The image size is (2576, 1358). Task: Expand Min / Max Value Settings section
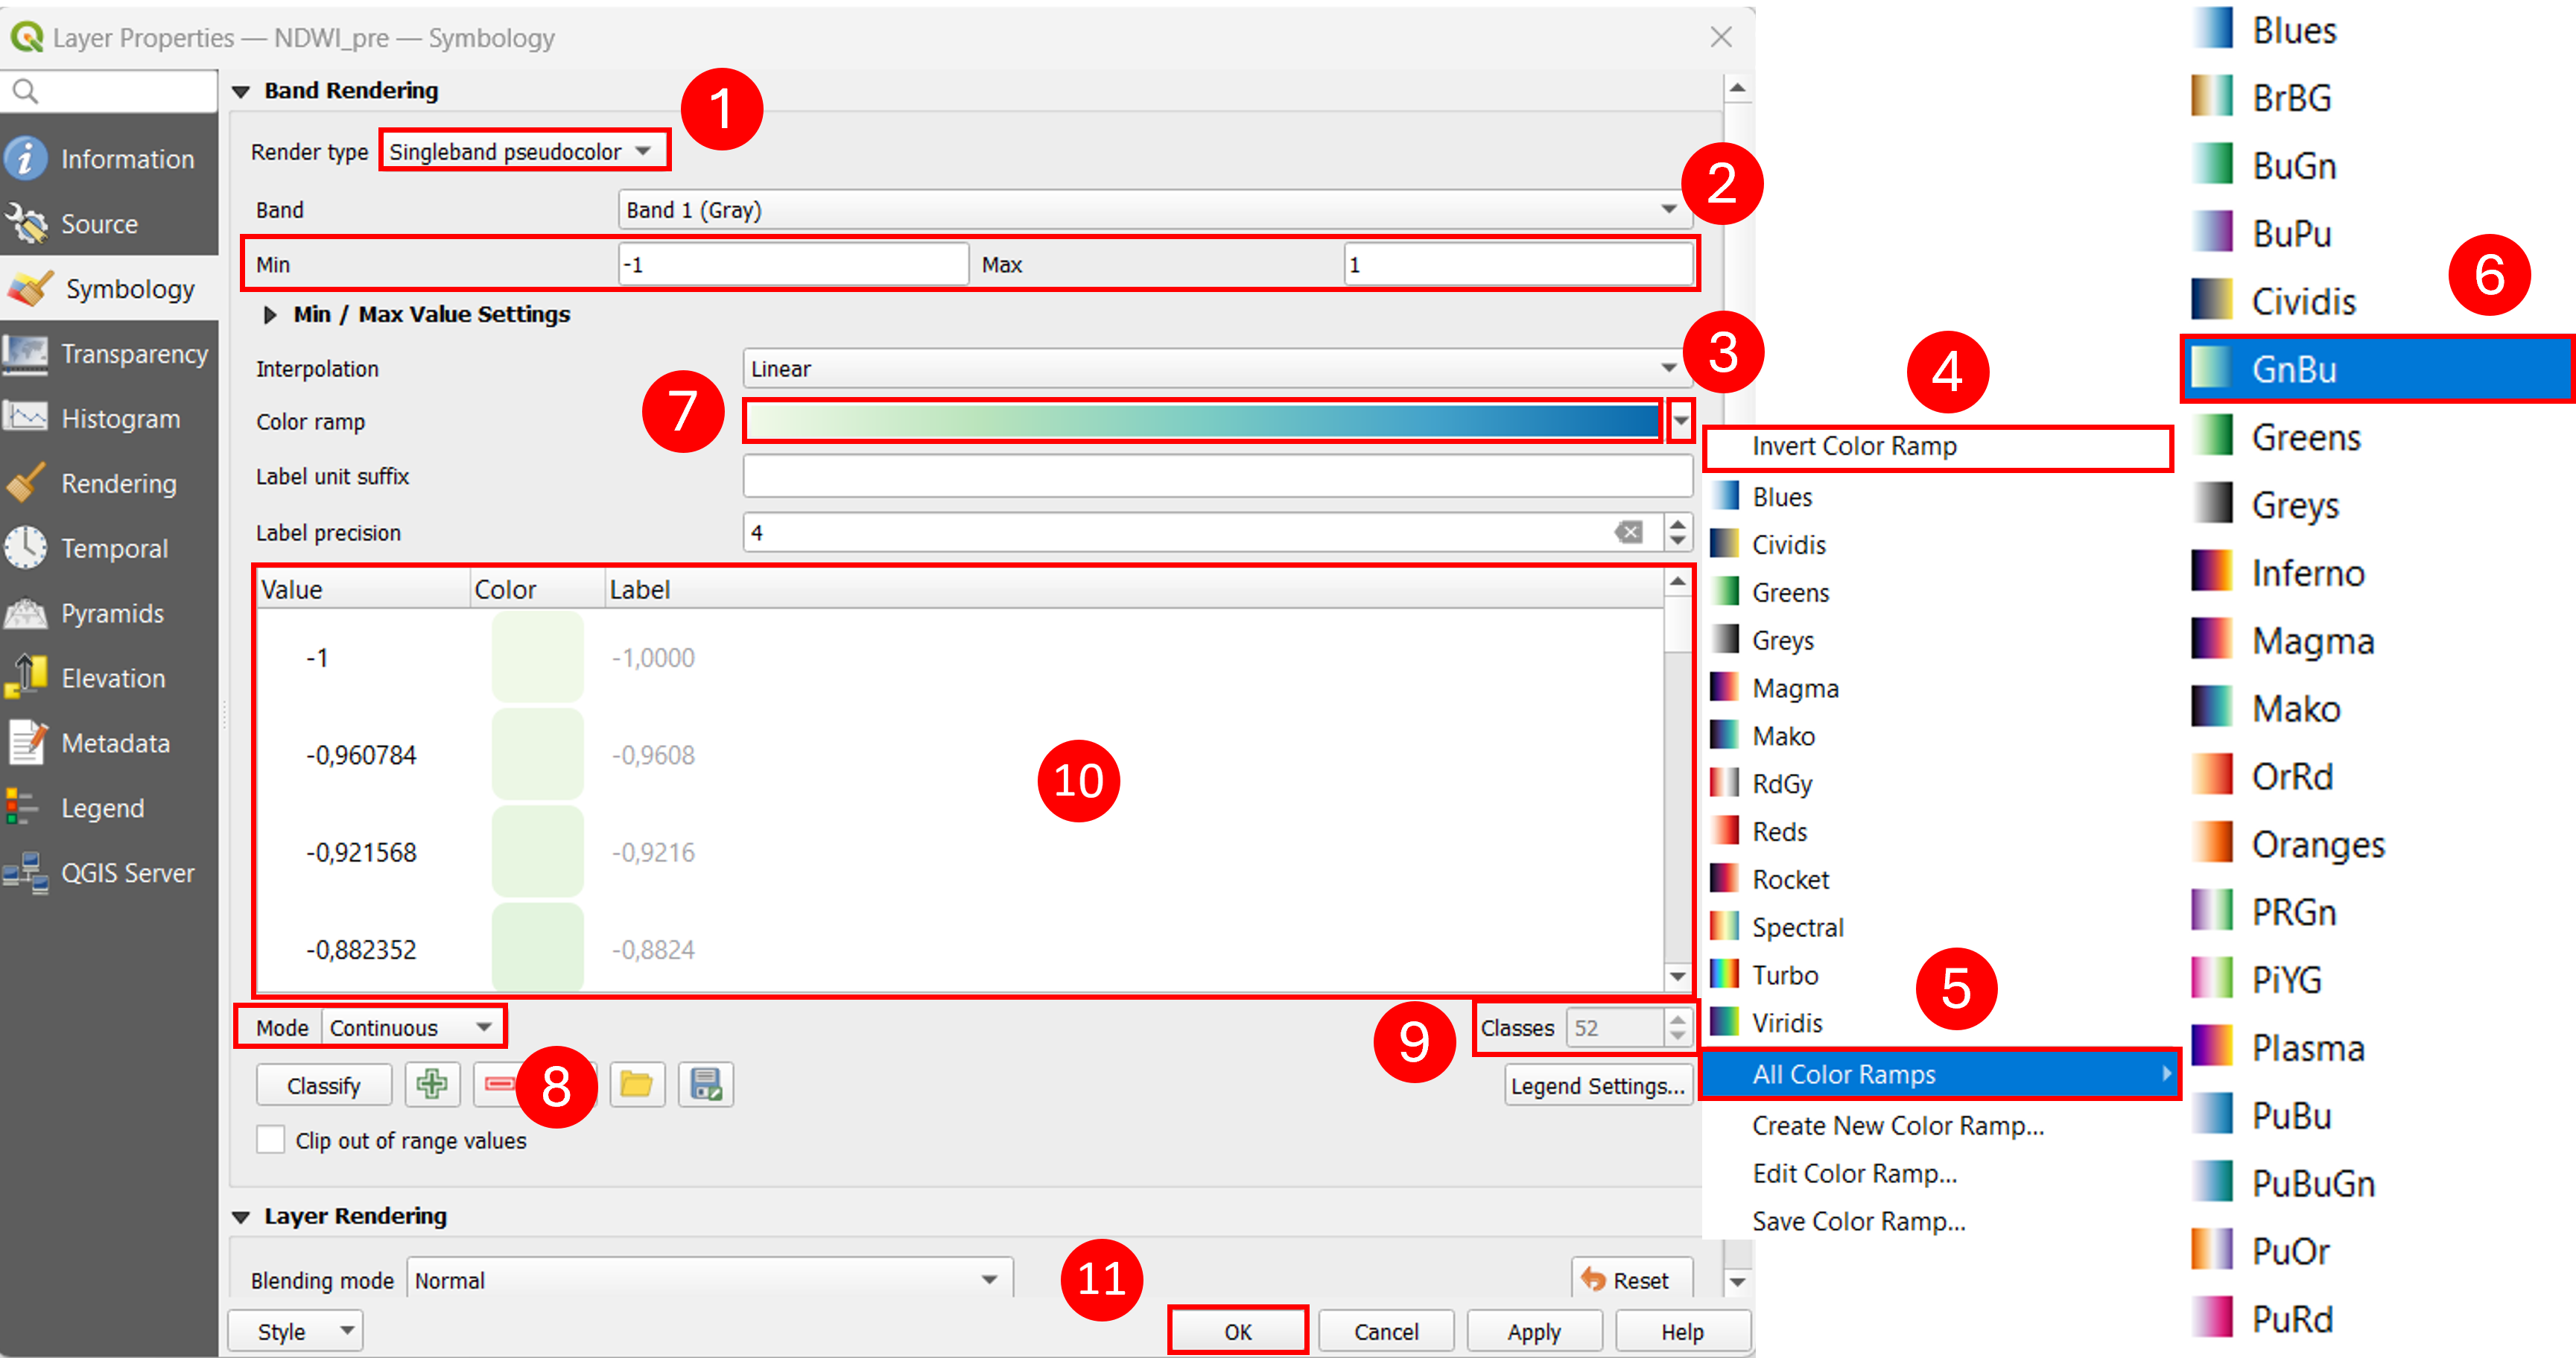(x=269, y=314)
